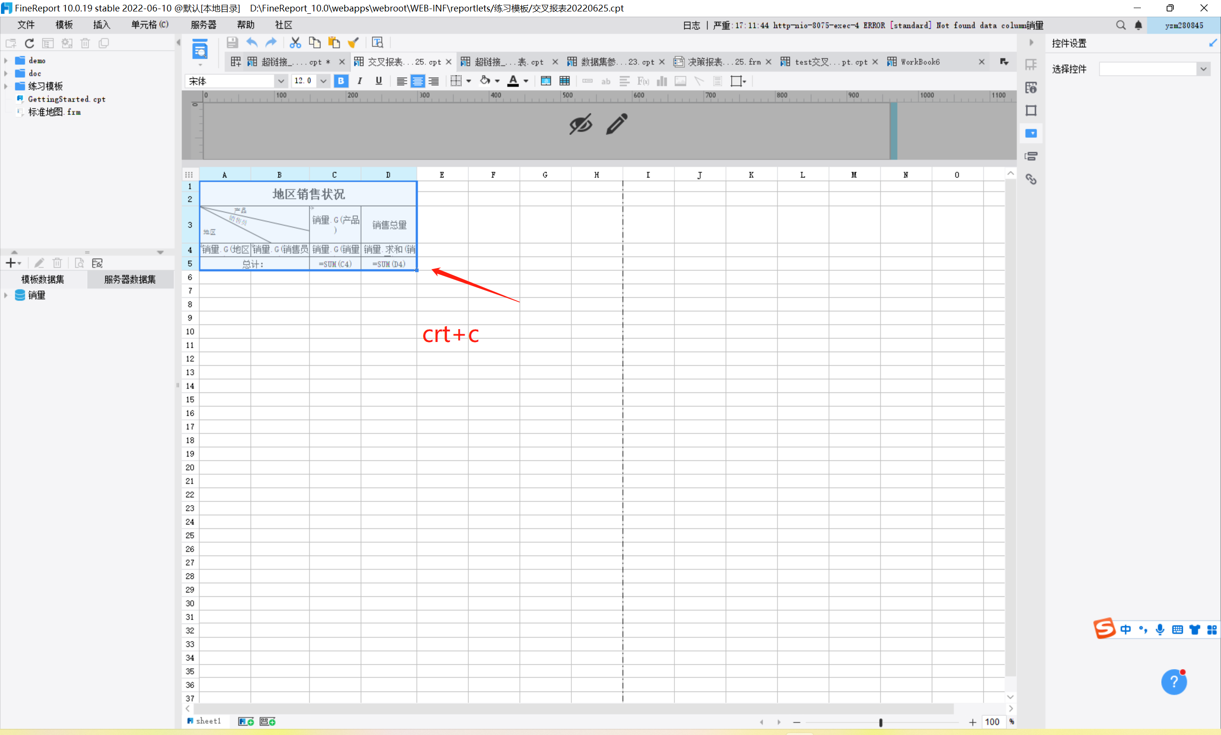Open the conditional attributes panel icon

click(1031, 156)
